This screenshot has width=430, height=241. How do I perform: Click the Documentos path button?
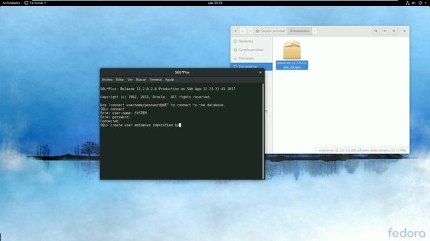[300, 31]
